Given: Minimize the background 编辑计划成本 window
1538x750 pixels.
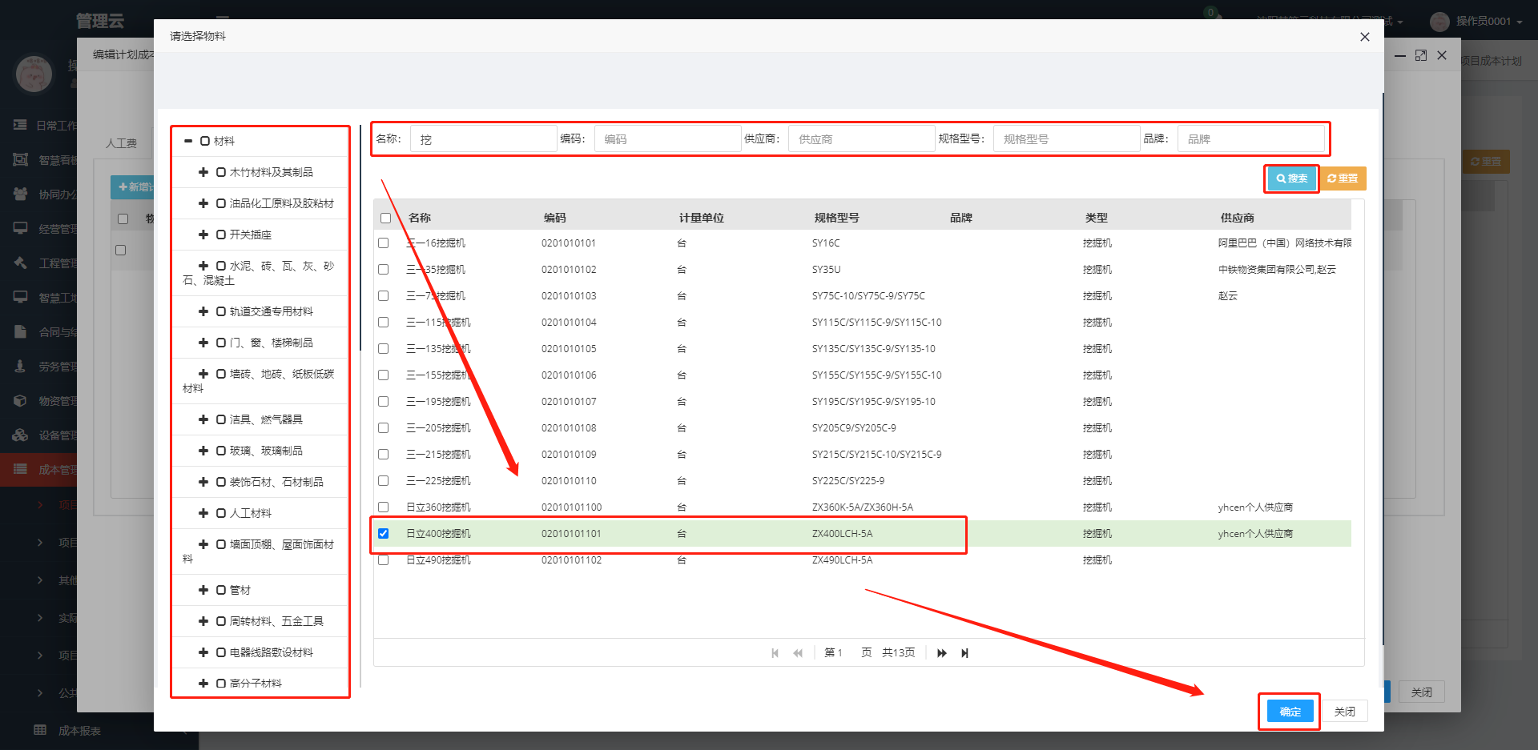Looking at the screenshot, I should [1400, 55].
